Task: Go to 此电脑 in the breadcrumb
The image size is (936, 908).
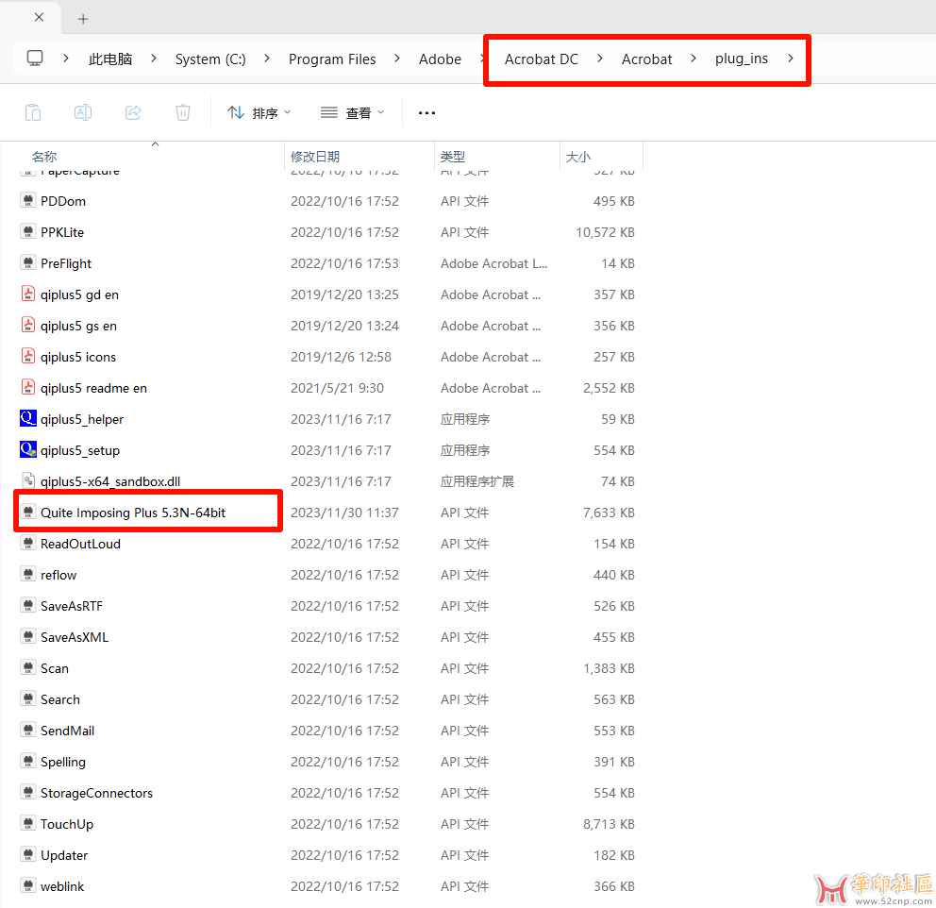Action: [x=110, y=59]
